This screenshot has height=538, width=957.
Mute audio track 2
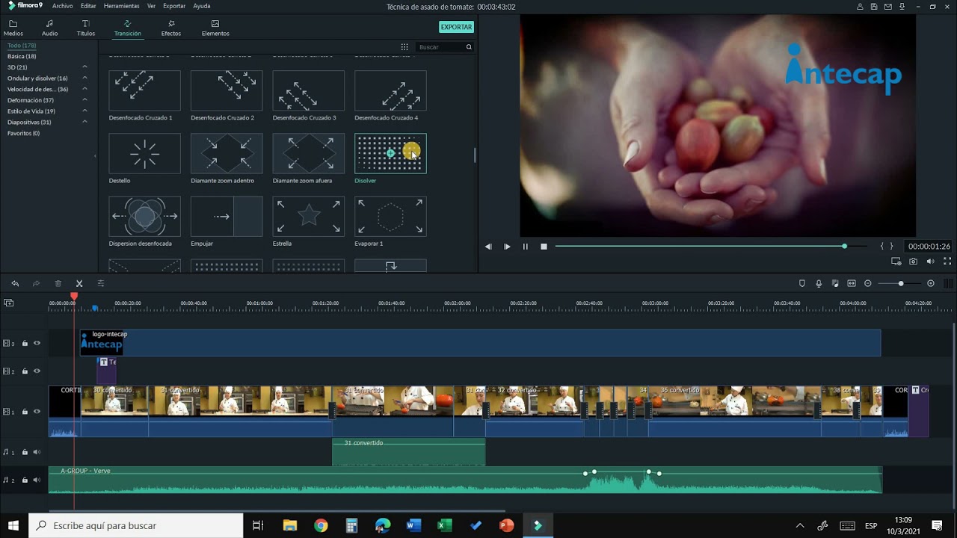click(37, 480)
